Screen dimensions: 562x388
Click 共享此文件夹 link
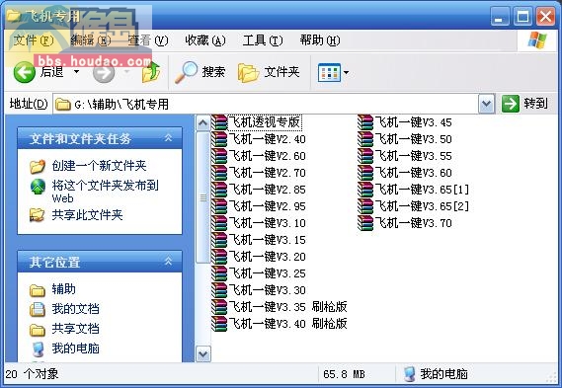(x=87, y=215)
